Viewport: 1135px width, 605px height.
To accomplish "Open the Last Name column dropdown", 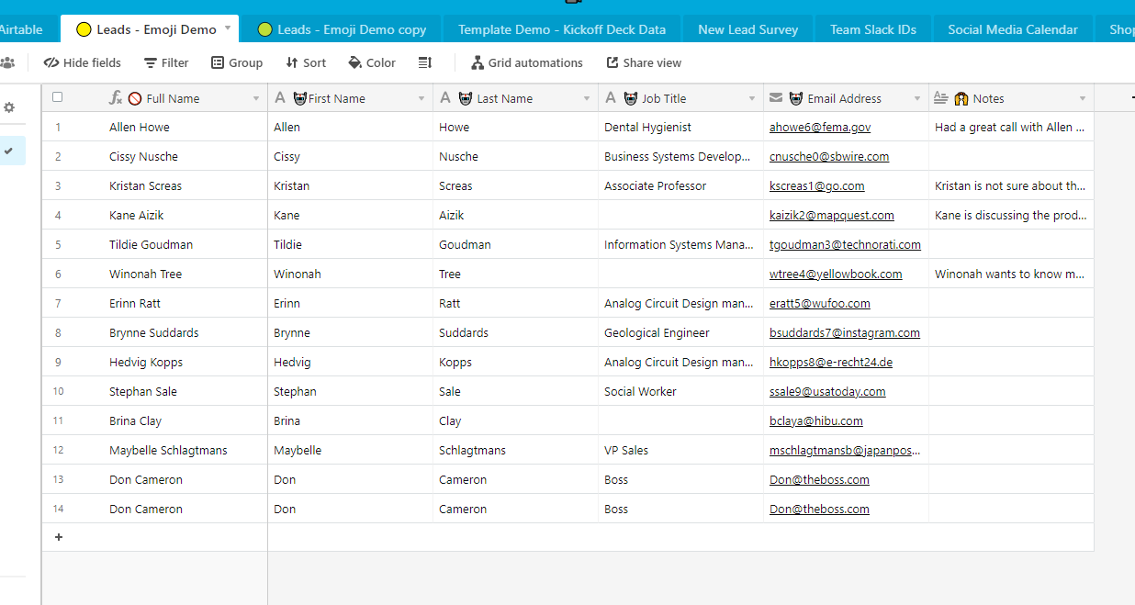I will coord(587,98).
